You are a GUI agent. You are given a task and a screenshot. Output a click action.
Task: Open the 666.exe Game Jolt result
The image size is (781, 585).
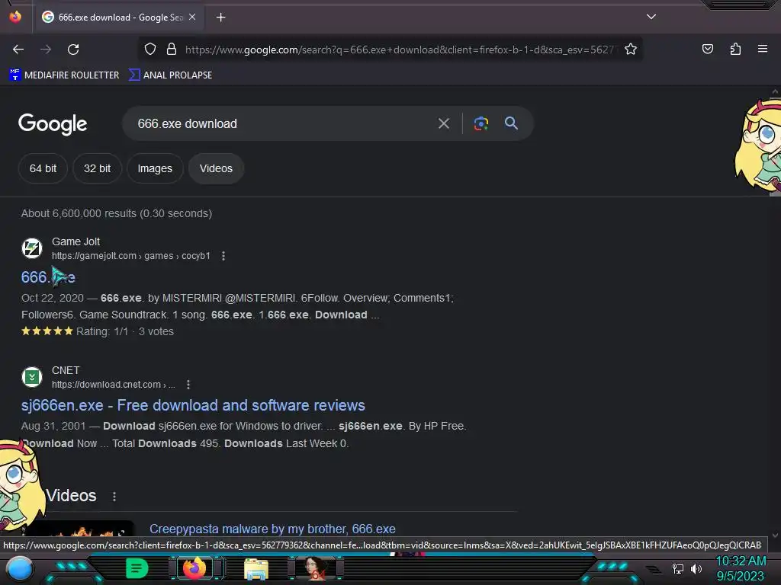coord(48,277)
